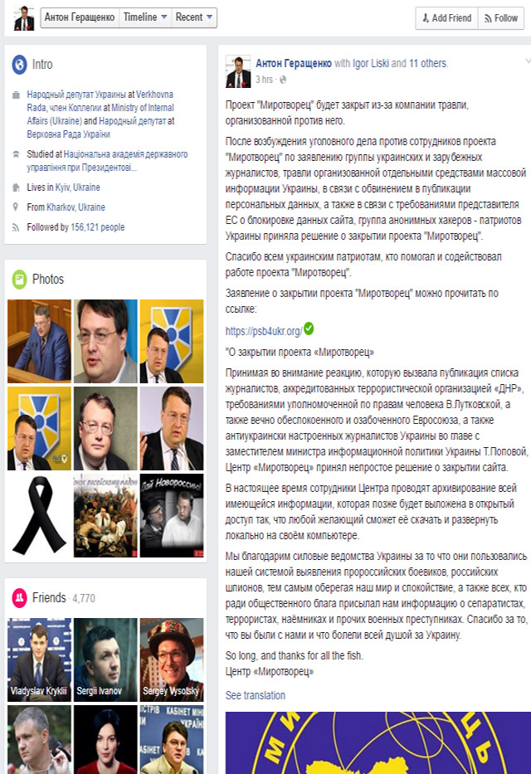Click the green Photos section icon
The height and width of the screenshot is (774, 531).
pos(19,280)
